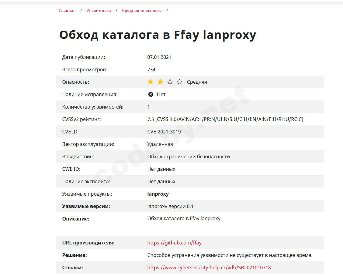Click the Наличие исправления label
The image size is (343, 276).
pyautogui.click(x=90, y=94)
